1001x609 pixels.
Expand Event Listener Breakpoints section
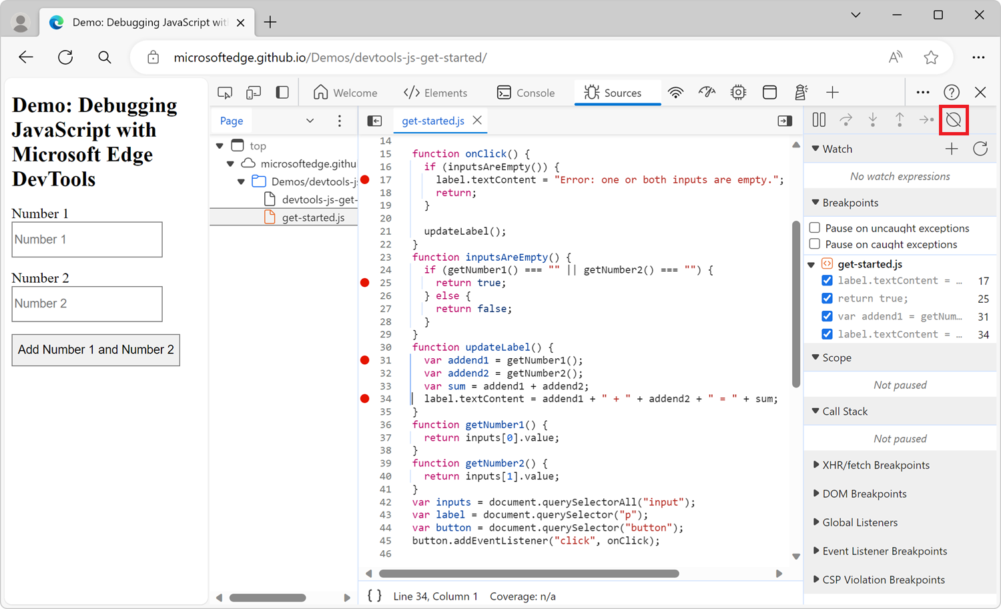pos(884,551)
